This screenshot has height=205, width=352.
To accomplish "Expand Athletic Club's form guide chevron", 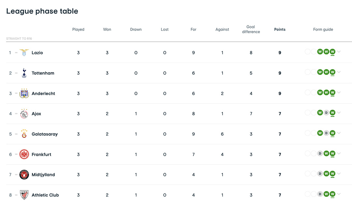I will 339,194.
